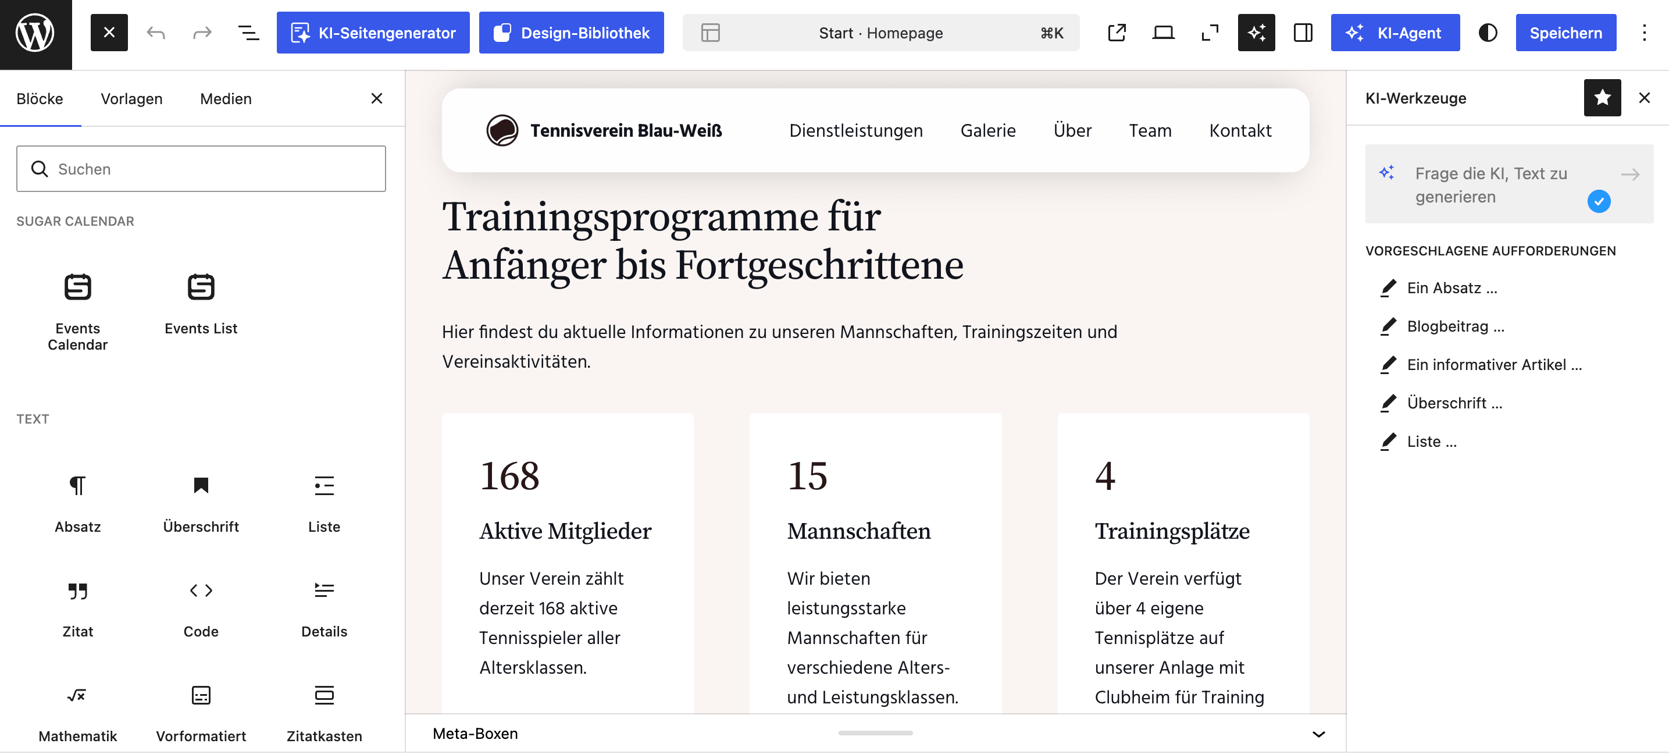Toggle fullscreen zoom-out mode
This screenshot has width=1669, height=754.
pos(1210,33)
